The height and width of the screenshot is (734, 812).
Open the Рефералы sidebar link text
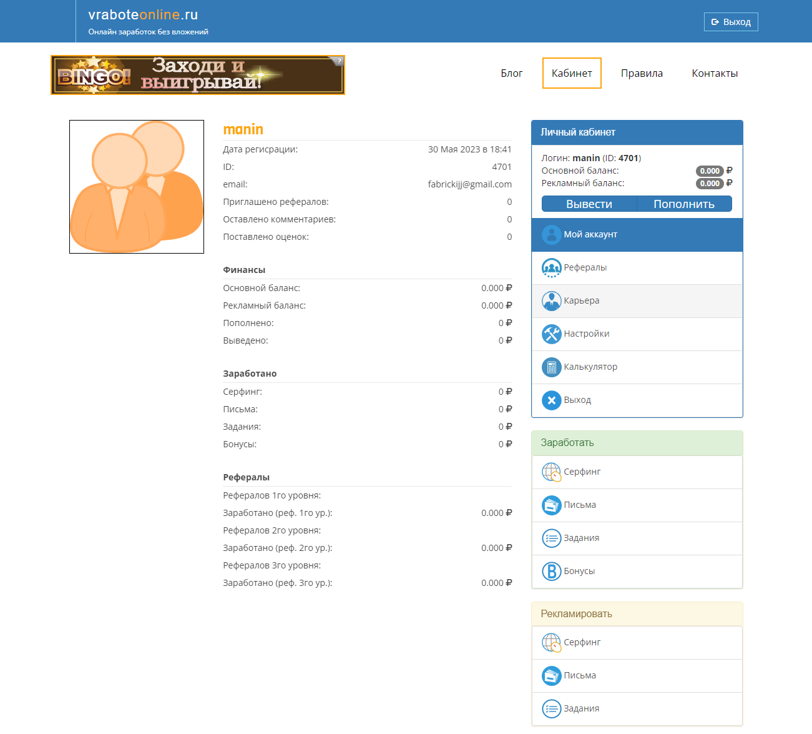tap(585, 267)
